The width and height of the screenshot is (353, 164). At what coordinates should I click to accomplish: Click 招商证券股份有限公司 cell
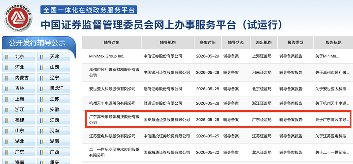tap(163, 89)
